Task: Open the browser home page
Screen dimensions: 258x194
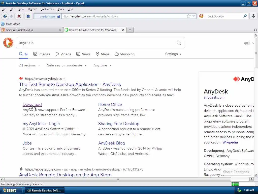Action: pyautogui.click(x=28, y=16)
